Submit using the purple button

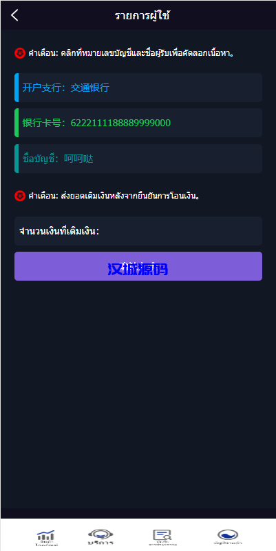[x=138, y=266]
